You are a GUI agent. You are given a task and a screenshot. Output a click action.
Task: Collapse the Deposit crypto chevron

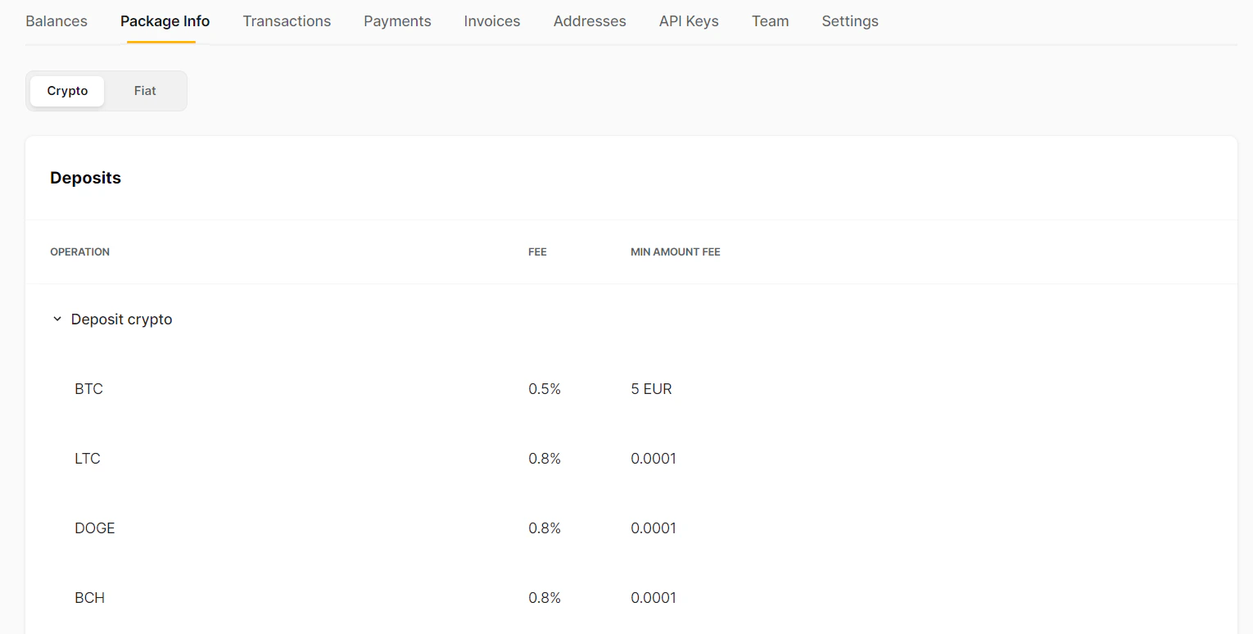(57, 319)
